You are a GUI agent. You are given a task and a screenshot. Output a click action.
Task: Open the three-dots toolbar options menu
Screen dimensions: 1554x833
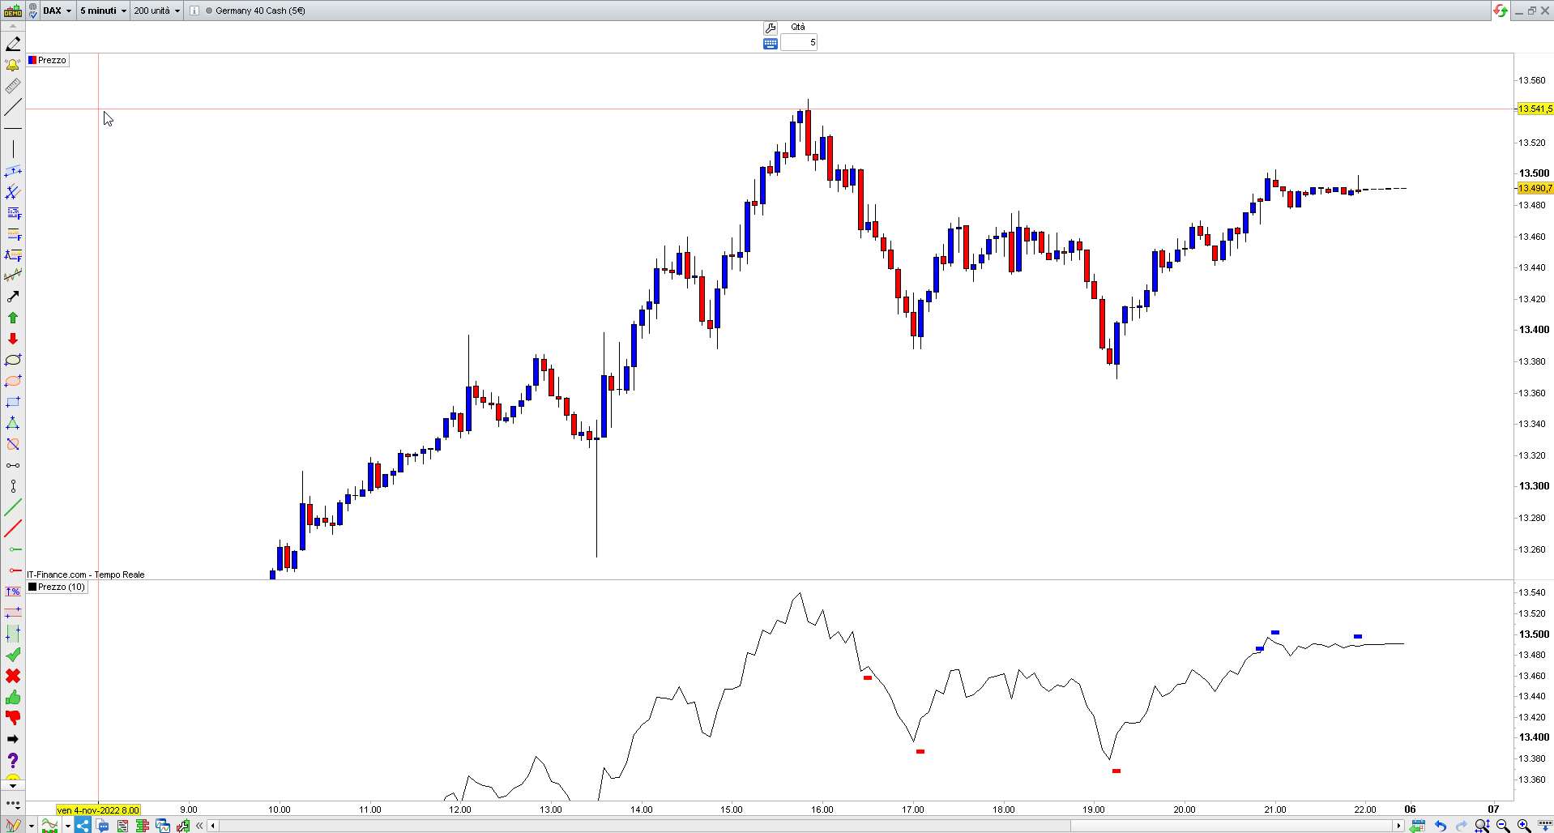pyautogui.click(x=13, y=804)
